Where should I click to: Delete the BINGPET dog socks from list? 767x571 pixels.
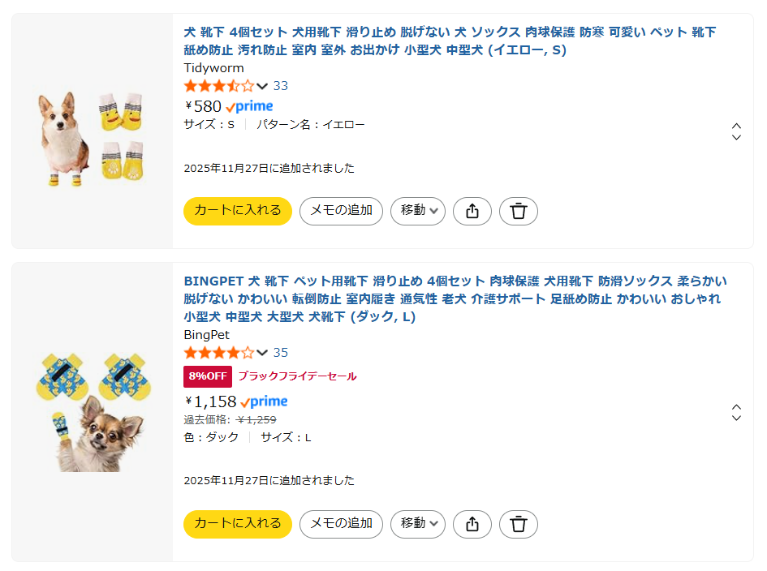click(x=519, y=524)
